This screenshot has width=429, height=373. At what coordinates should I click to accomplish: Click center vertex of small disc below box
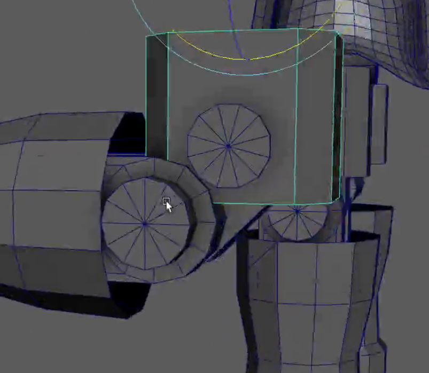tap(298, 212)
